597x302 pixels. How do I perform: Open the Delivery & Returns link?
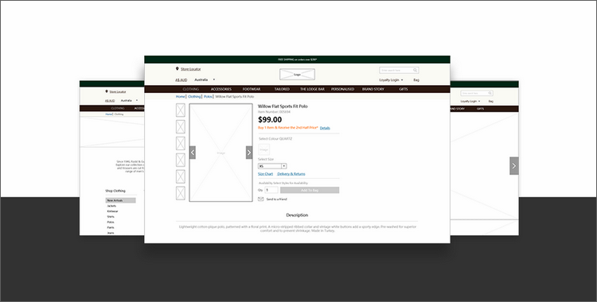(x=291, y=174)
